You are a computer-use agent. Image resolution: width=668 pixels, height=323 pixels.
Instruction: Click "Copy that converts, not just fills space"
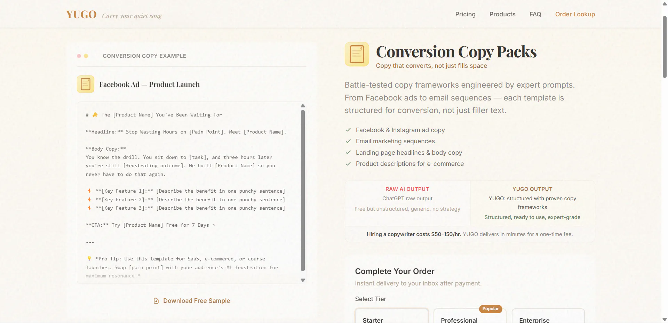click(431, 66)
